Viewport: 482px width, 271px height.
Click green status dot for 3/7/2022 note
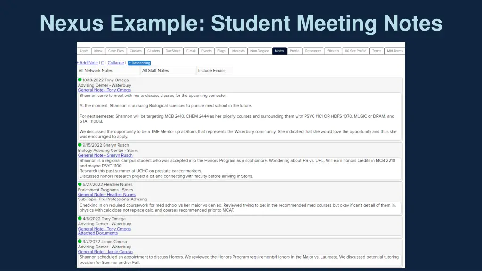coord(80,241)
